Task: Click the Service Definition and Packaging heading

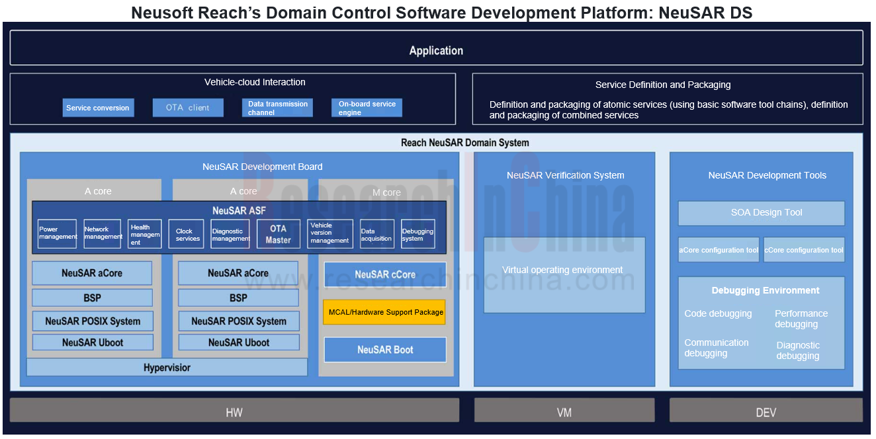Action: [663, 85]
